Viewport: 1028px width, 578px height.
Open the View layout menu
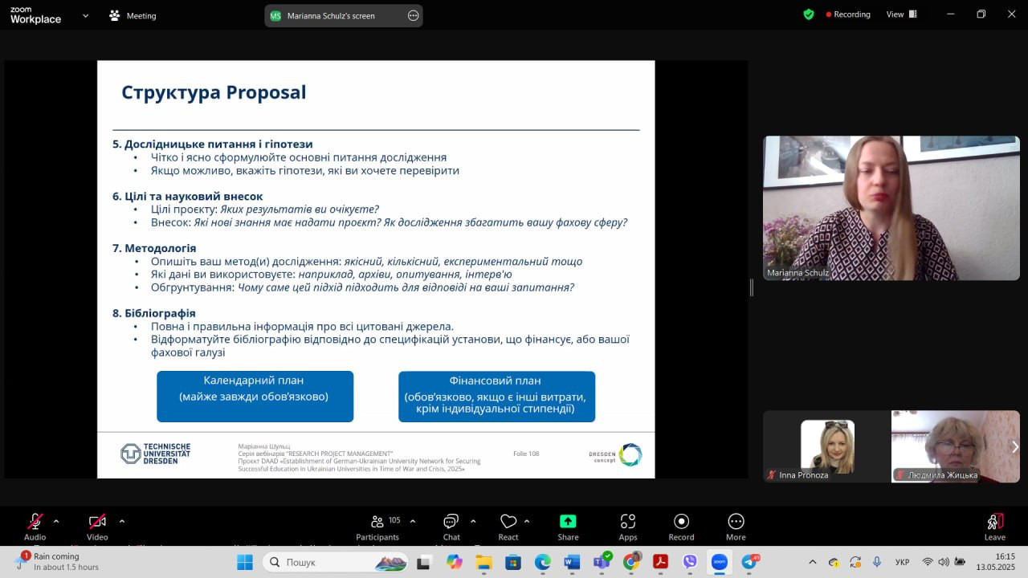[x=902, y=14]
